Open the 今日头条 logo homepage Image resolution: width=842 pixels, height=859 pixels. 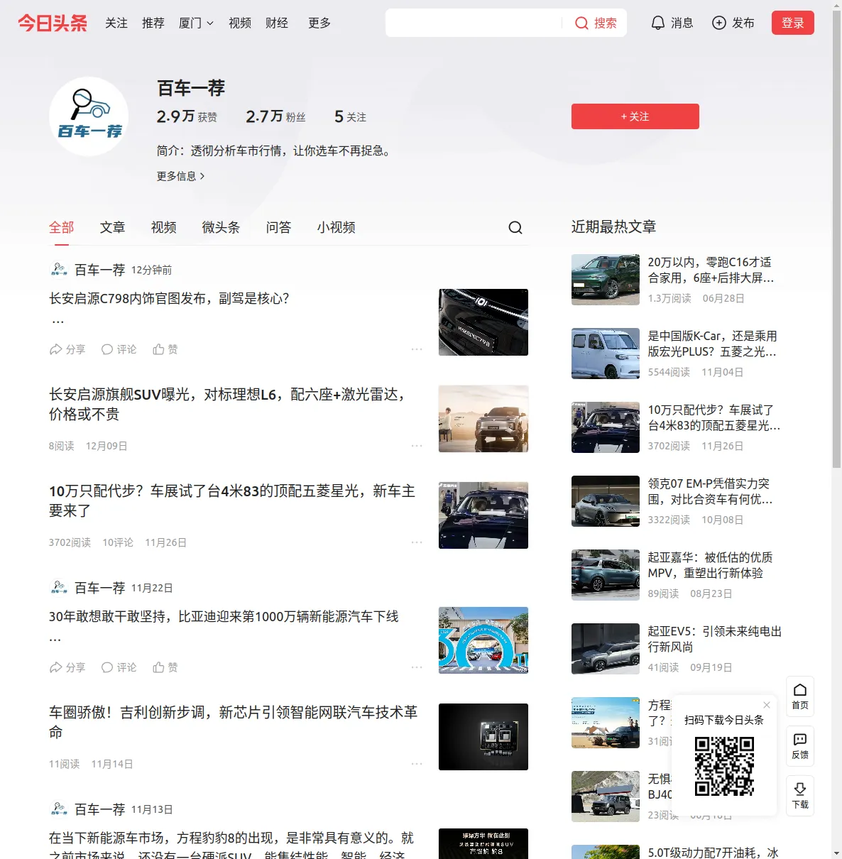point(53,23)
